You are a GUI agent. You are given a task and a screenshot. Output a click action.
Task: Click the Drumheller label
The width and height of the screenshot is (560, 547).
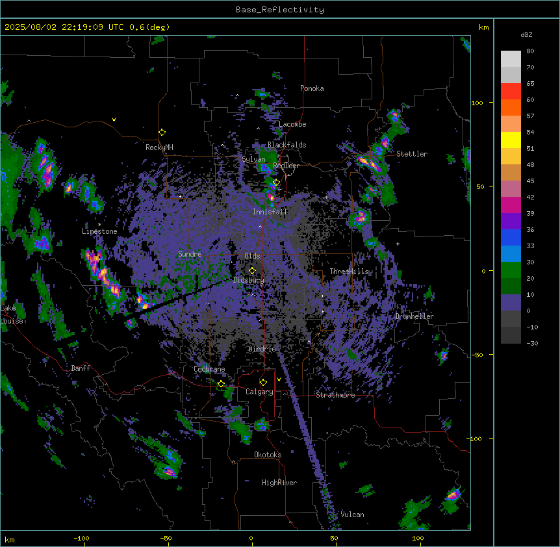tap(414, 316)
